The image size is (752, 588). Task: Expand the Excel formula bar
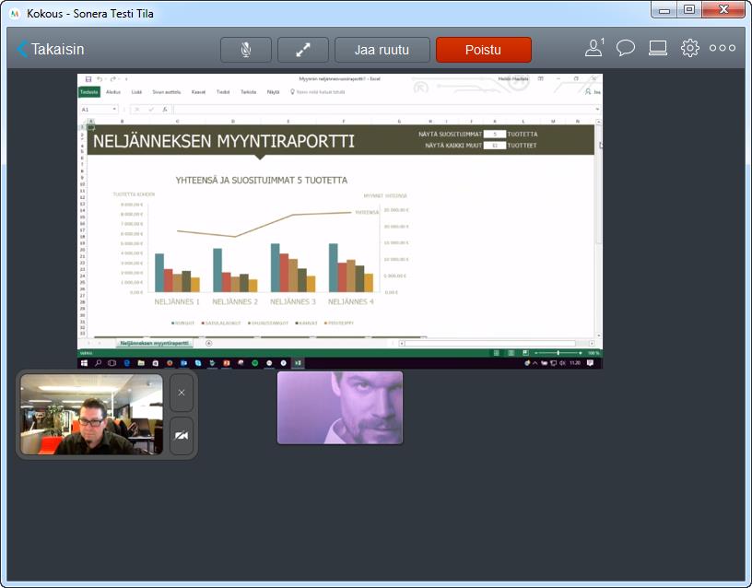coord(597,110)
